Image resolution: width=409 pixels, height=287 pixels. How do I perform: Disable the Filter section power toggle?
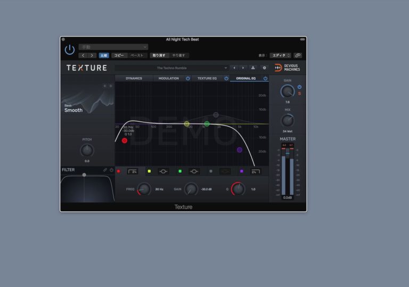coord(111,170)
